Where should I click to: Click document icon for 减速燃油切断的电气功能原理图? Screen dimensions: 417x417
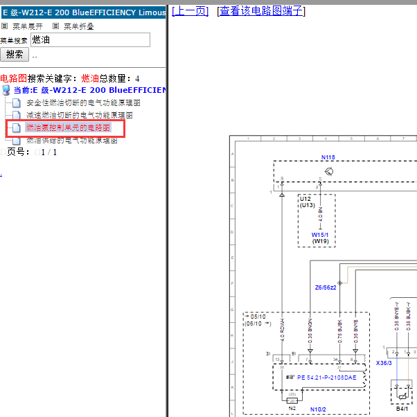pos(16,116)
